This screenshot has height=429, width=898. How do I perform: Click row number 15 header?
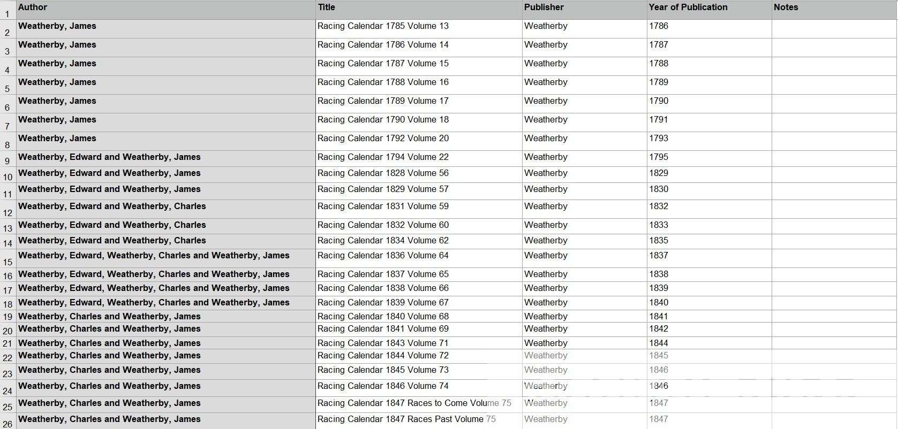tap(7, 259)
